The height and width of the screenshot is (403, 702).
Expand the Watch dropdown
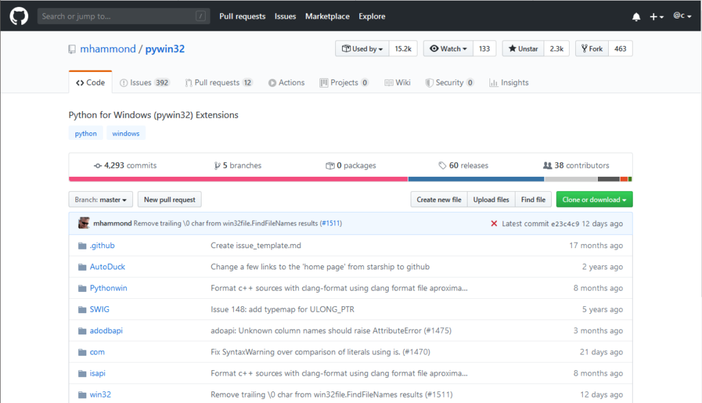pos(448,49)
